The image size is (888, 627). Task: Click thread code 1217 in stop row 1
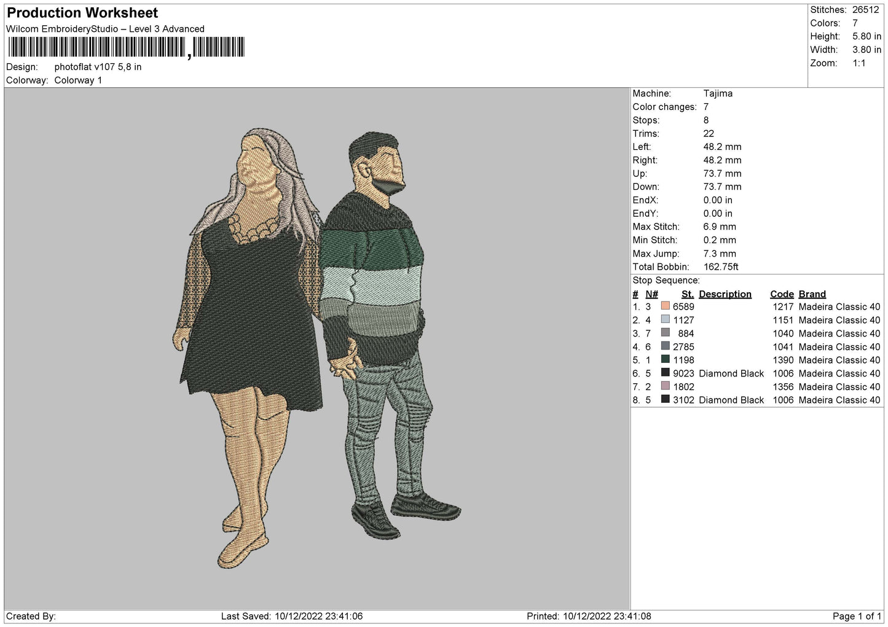pyautogui.click(x=783, y=306)
